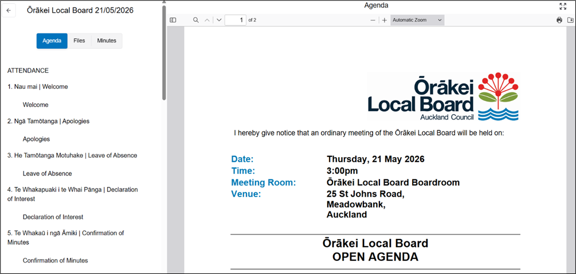
Task: Click the 'Agenda' viewer heading
Action: (x=376, y=6)
